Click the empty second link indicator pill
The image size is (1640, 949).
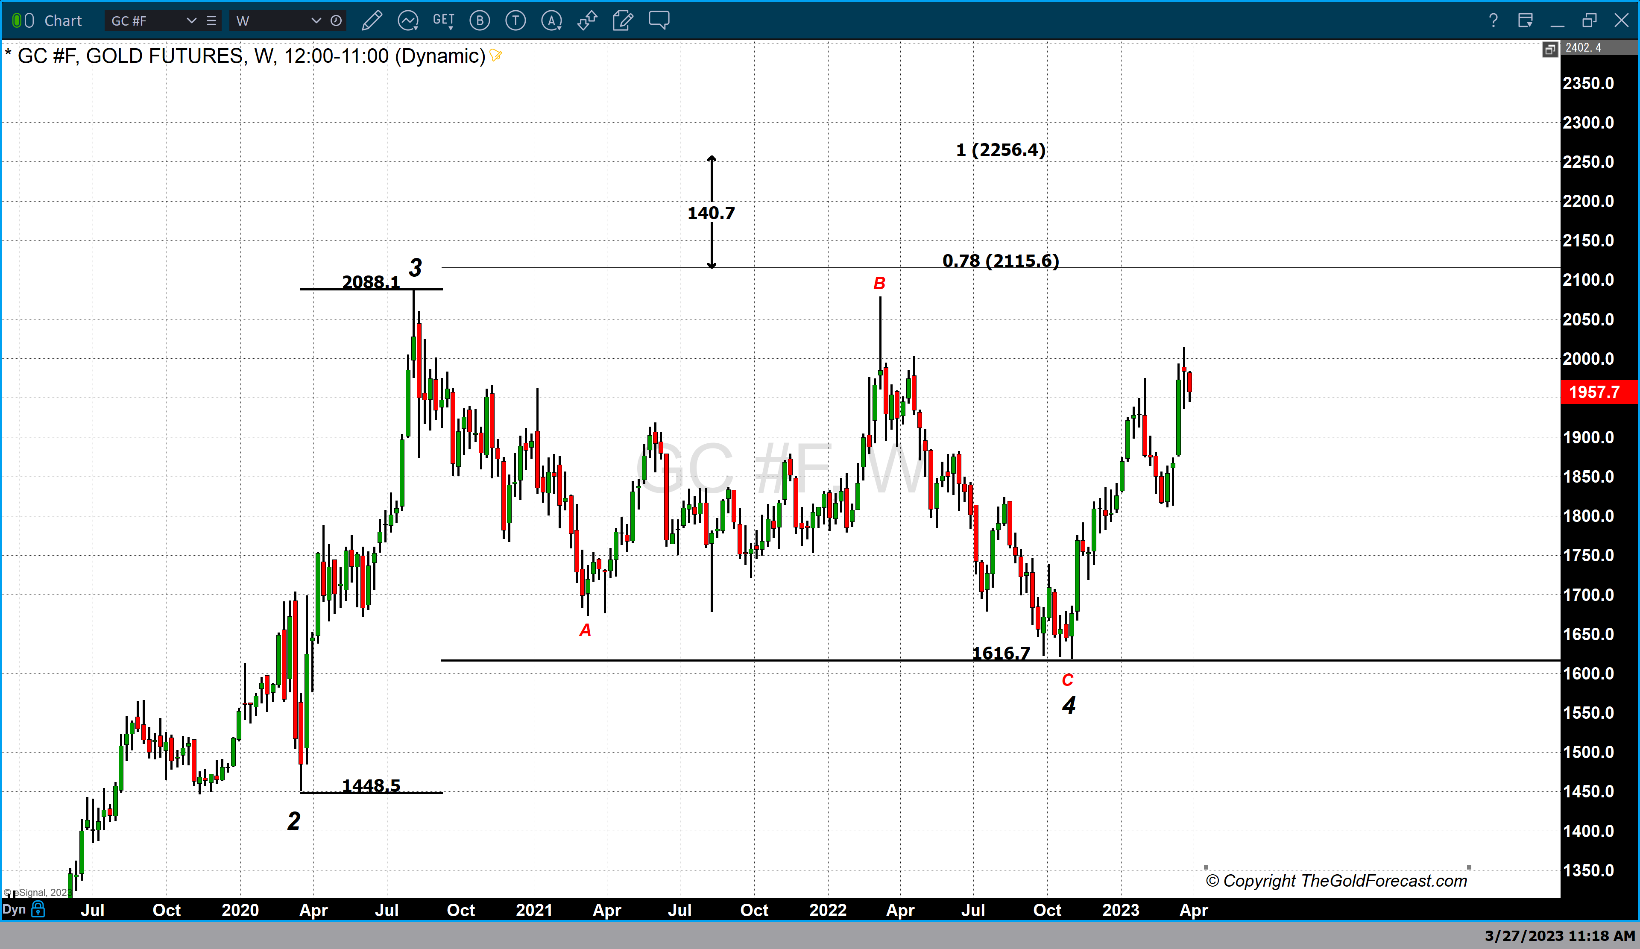tap(29, 21)
